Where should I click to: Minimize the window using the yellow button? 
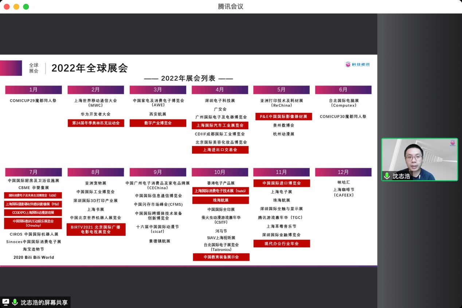pos(16,7)
